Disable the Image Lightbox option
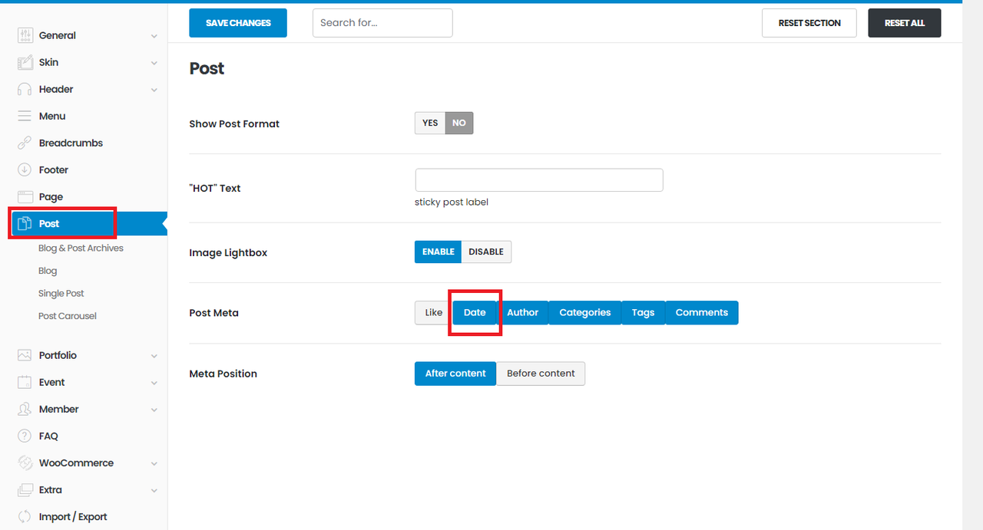The width and height of the screenshot is (983, 530). (486, 252)
